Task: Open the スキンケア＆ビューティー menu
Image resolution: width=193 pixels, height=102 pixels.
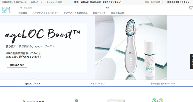Action: 46,13
